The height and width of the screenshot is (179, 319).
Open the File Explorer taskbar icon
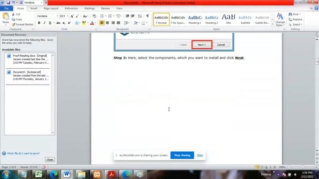click(x=82, y=175)
